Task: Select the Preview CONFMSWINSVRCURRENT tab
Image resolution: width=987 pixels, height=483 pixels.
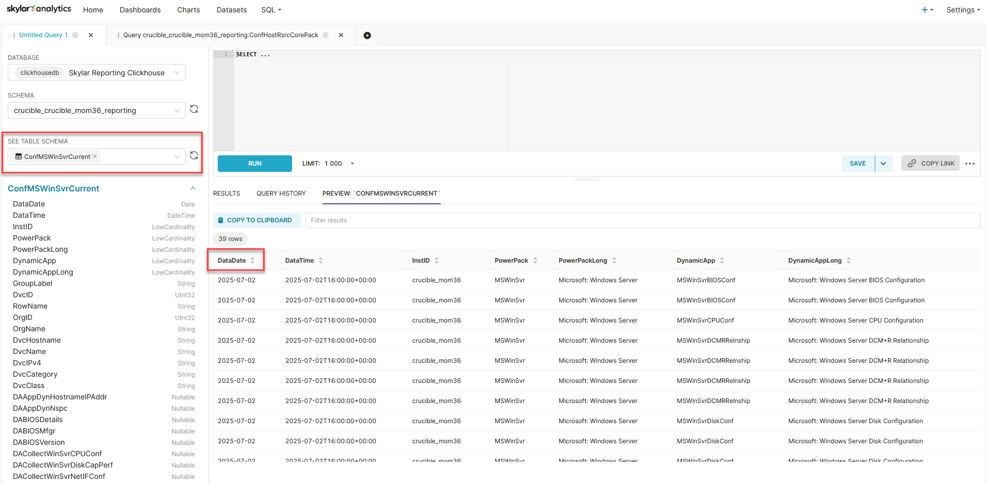Action: pyautogui.click(x=381, y=194)
